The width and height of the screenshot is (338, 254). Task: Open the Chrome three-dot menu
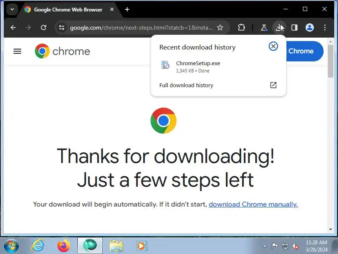point(324,28)
